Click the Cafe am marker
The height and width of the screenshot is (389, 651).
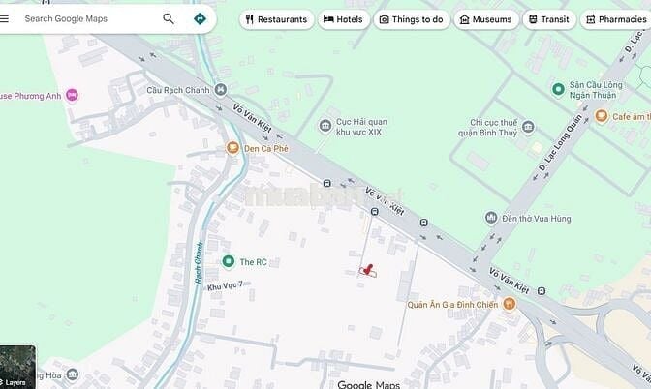pyautogui.click(x=601, y=116)
